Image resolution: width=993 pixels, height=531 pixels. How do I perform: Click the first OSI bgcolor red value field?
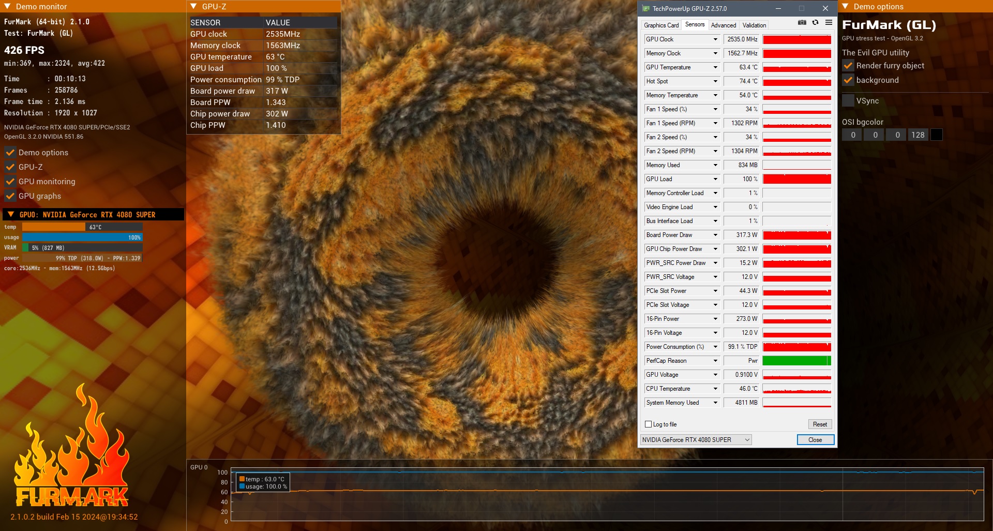(853, 135)
